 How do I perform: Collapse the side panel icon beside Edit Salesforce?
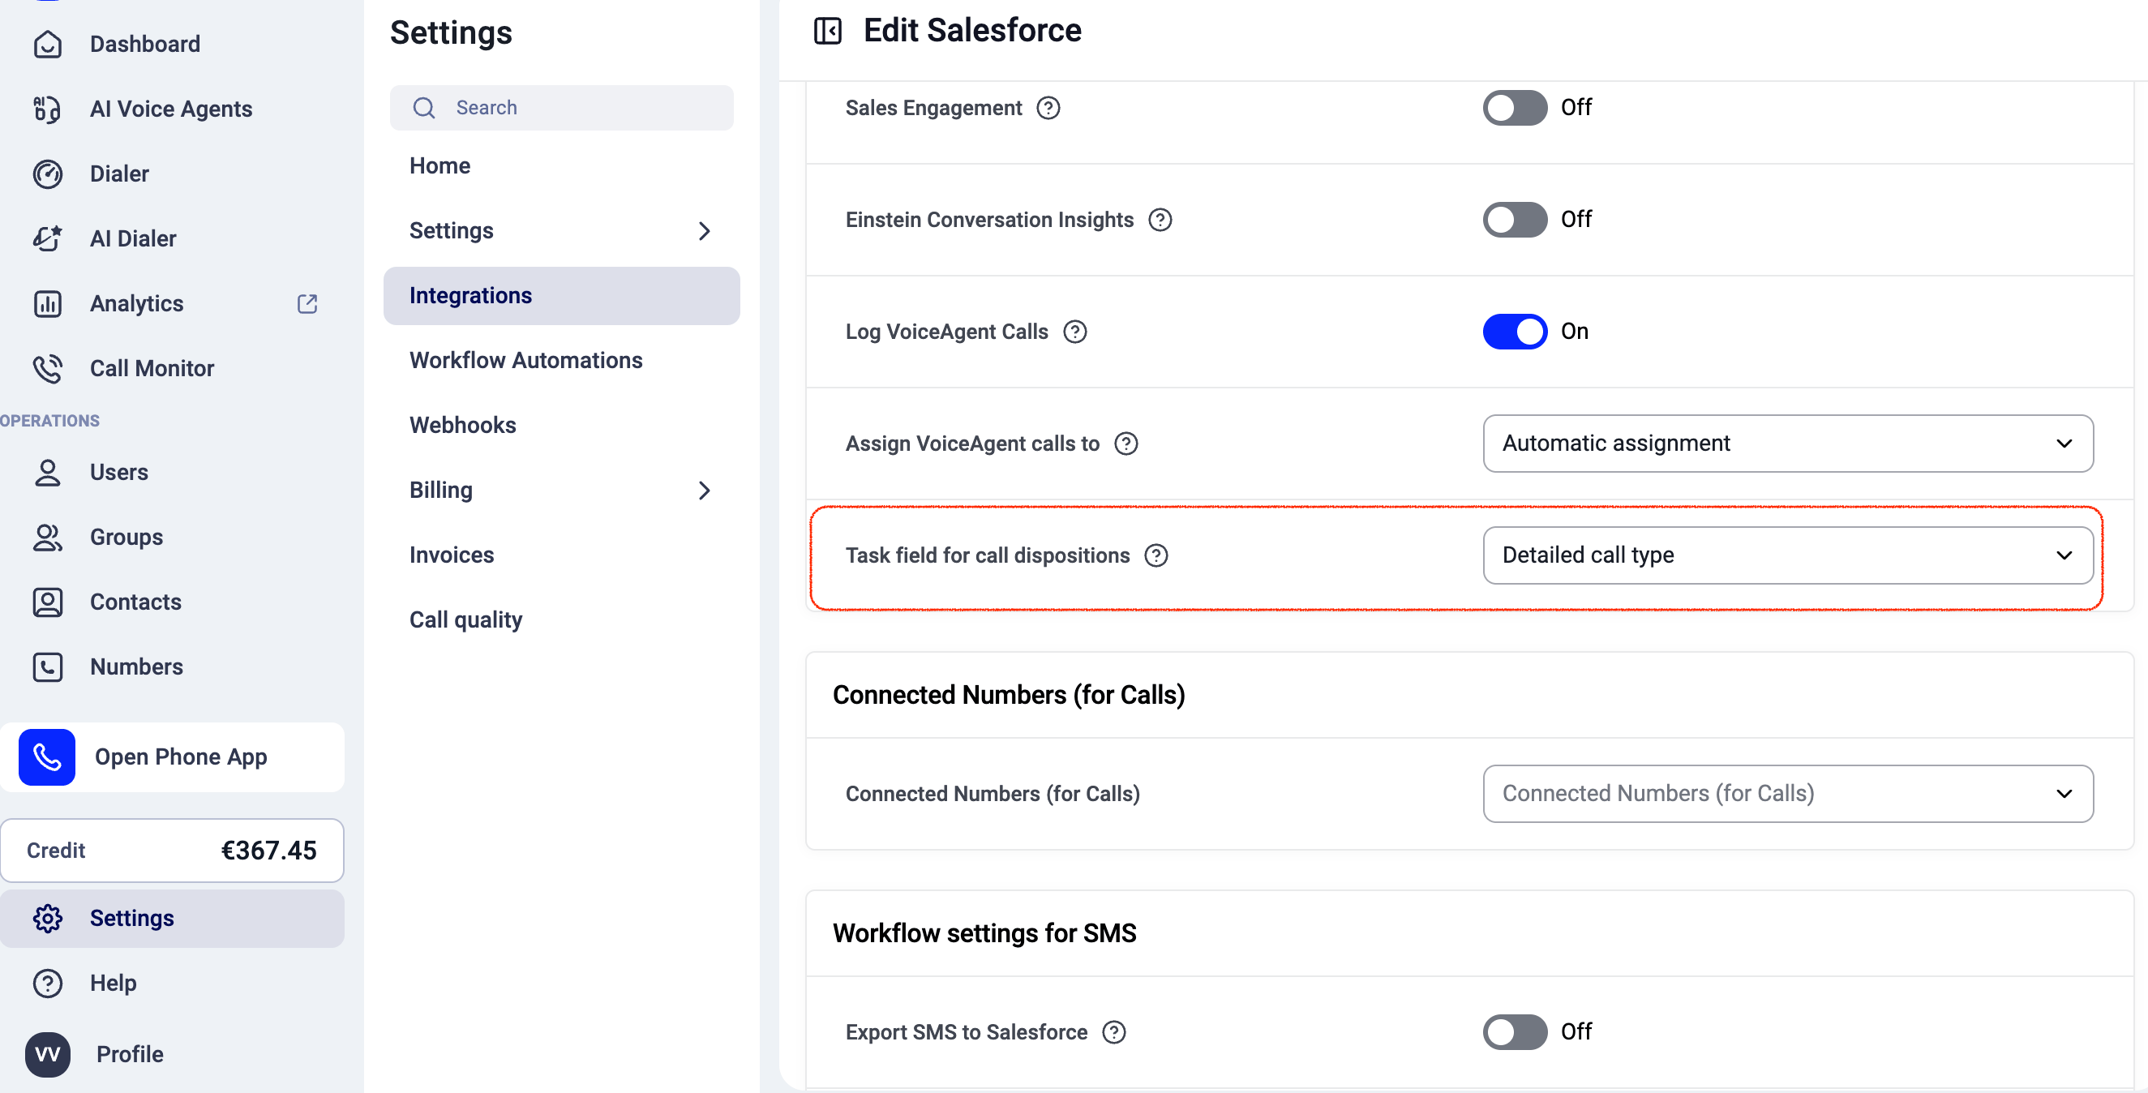(827, 31)
